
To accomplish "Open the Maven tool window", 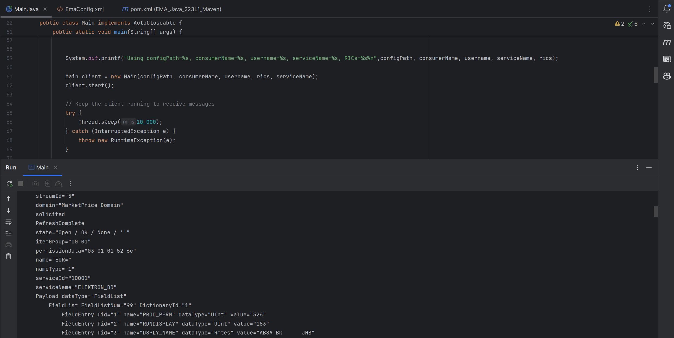I will (x=667, y=42).
